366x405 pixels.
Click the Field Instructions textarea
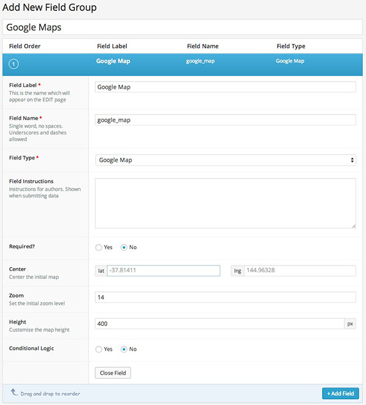(226, 203)
